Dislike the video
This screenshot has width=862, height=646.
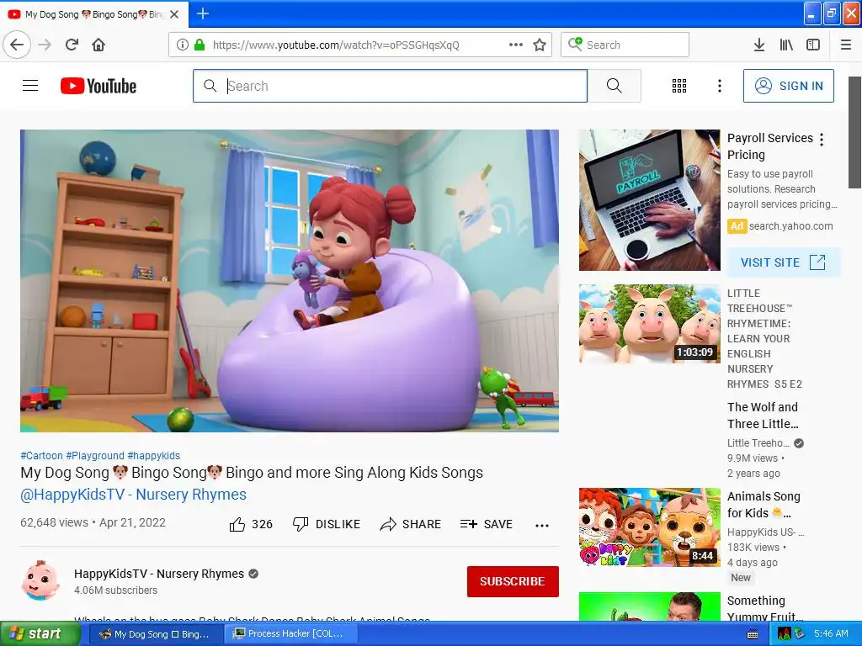(x=326, y=525)
